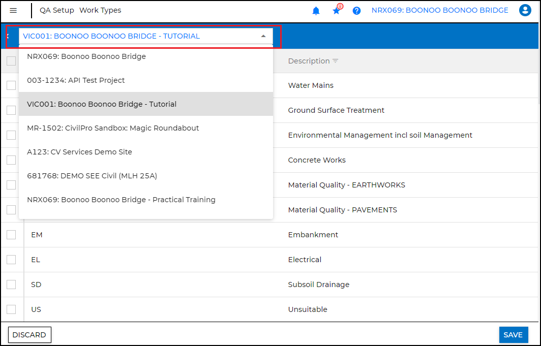This screenshot has height=346, width=541.
Task: Collapse the project dropdown arrow
Action: [x=263, y=36]
